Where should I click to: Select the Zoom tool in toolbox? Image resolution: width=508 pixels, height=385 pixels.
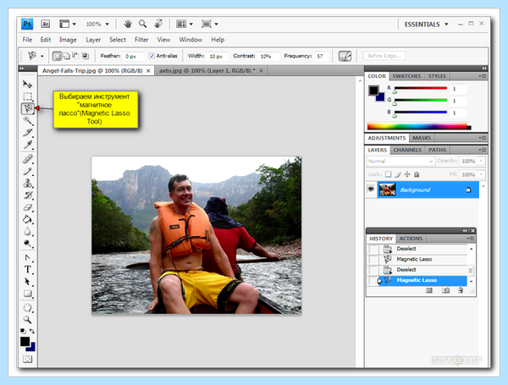(28, 320)
